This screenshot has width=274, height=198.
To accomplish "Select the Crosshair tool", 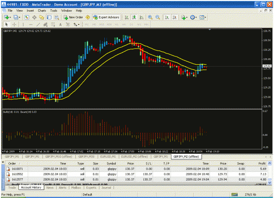I will [x=14, y=25].
